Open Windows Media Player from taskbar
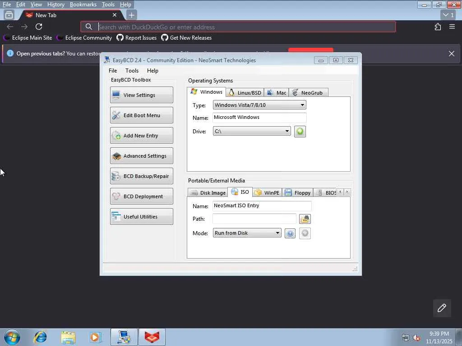The height and width of the screenshot is (346, 462). click(95, 337)
